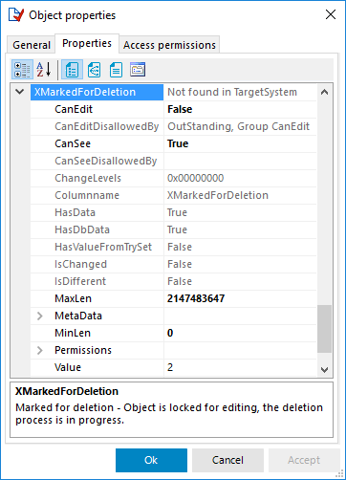Switch to Categorized view in property grid

(x=22, y=70)
